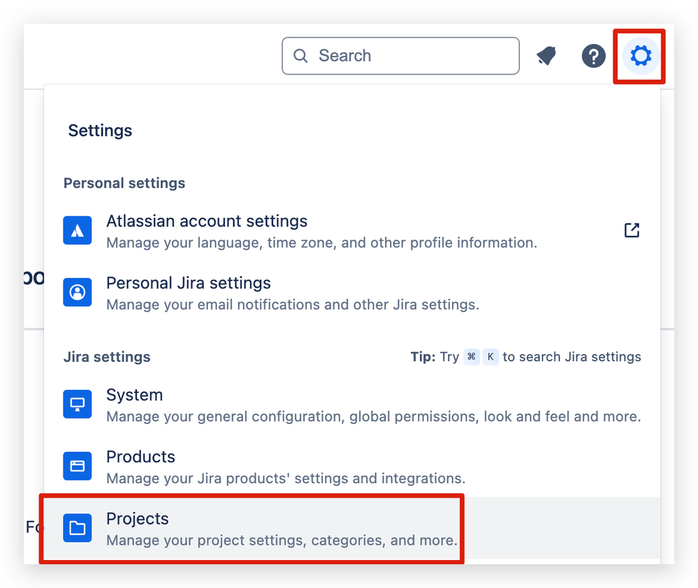Click the Products window icon
This screenshot has height=588, width=698.
78,466
